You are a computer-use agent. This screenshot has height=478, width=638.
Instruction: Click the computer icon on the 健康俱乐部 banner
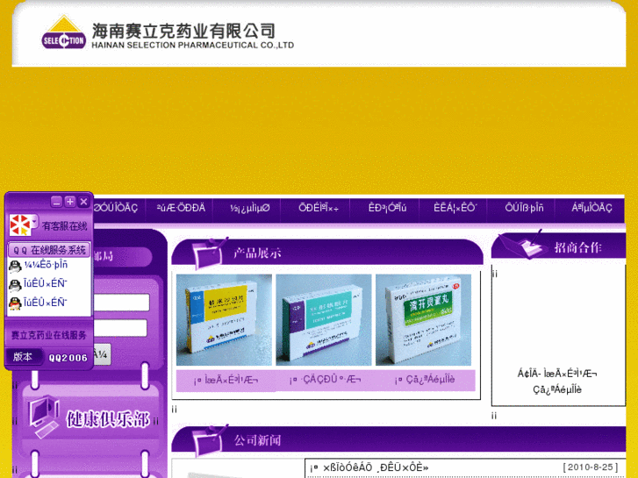click(44, 417)
